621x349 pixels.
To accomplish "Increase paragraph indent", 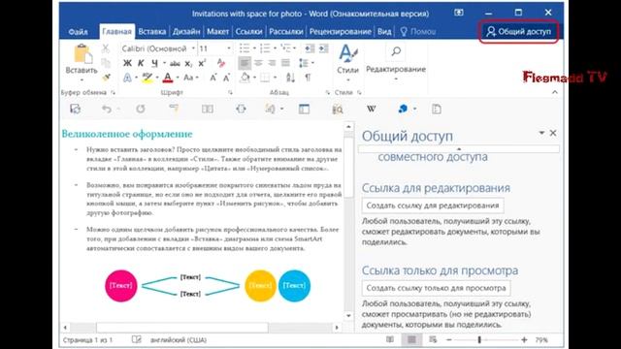I will (x=323, y=48).
